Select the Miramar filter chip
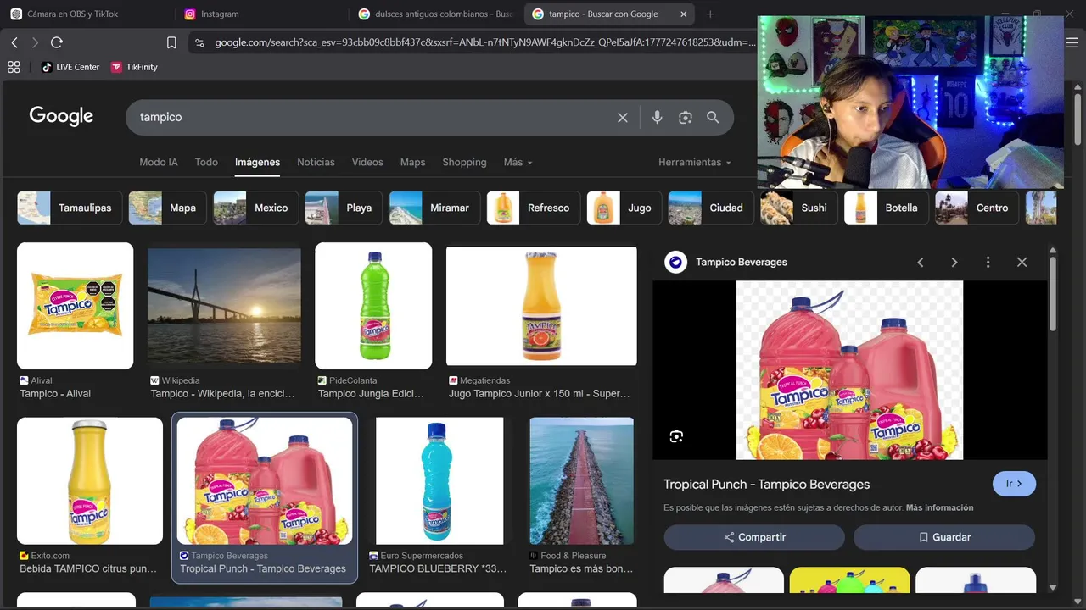 (434, 208)
